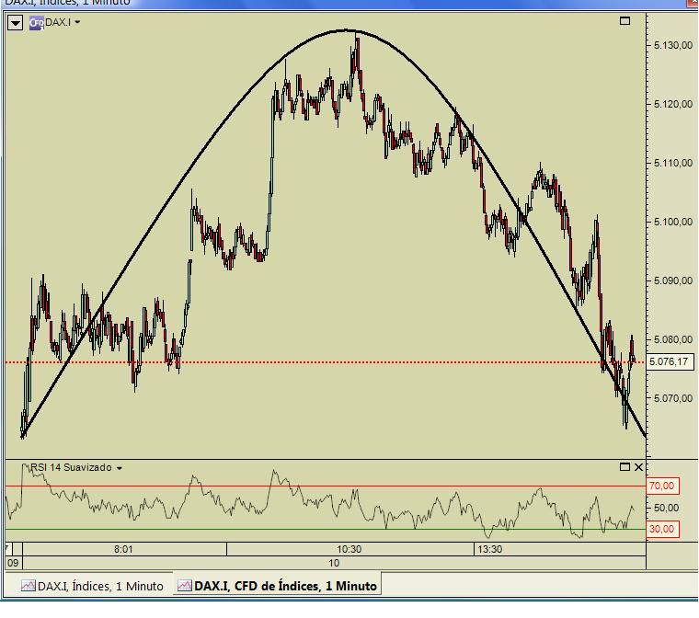Click the RSI 70,00 level label
The image size is (699, 618).
[662, 486]
